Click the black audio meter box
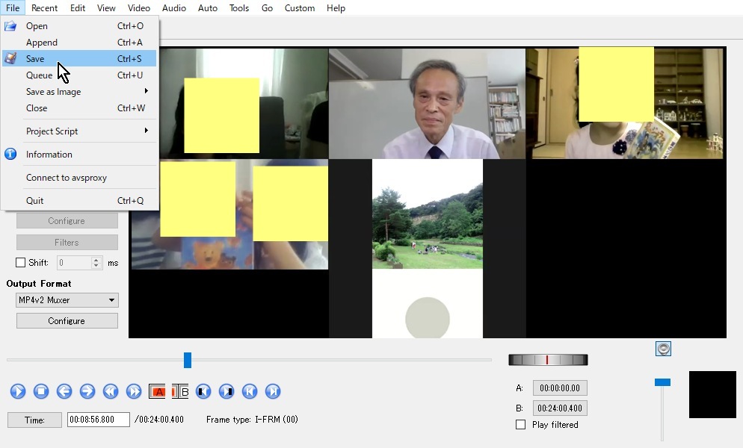The height and width of the screenshot is (448, 743). click(x=712, y=394)
